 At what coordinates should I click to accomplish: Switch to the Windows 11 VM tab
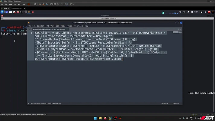click(x=17, y=8)
